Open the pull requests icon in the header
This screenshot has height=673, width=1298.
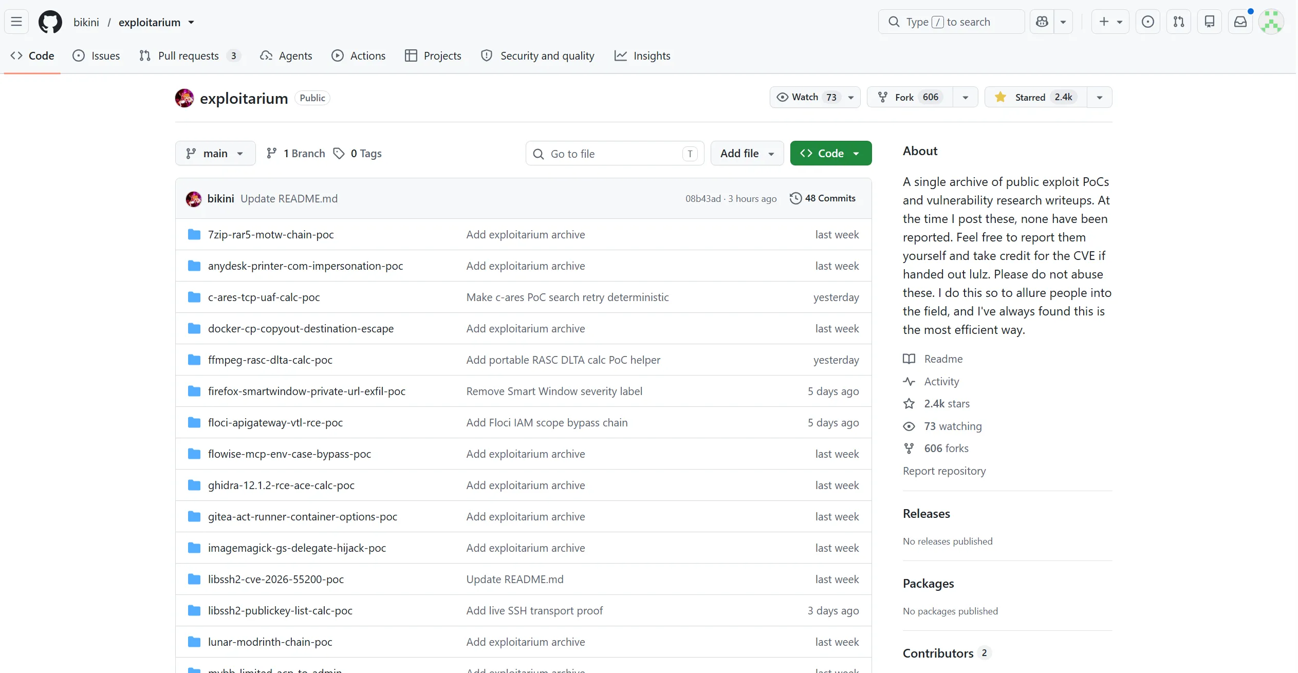point(1179,22)
